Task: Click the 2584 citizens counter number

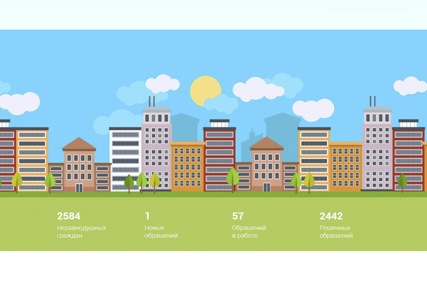Action: (68, 216)
